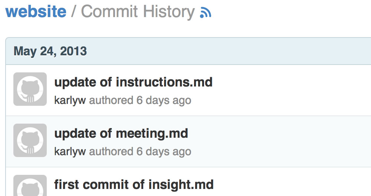Screen dimensions: 371x196
Task: Click empty space right of insight.md title
Action: (289, 184)
